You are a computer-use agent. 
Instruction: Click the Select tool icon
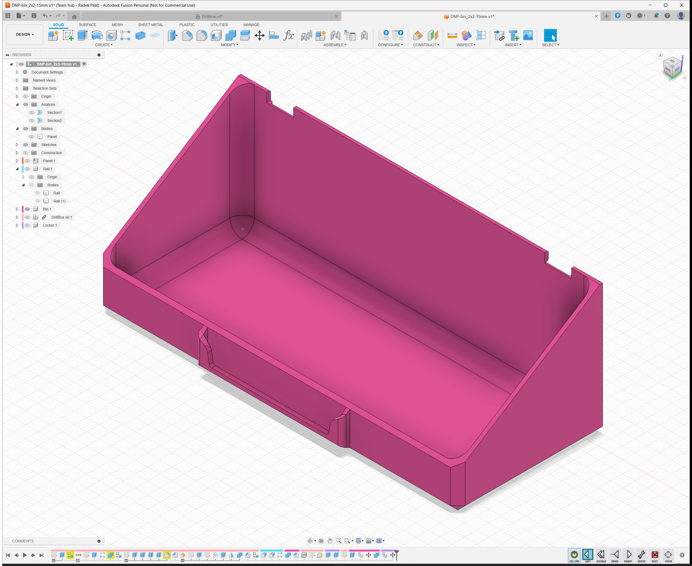point(550,35)
